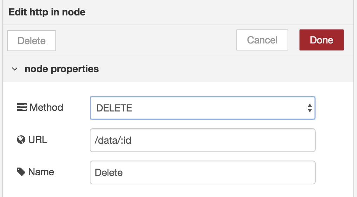This screenshot has height=197, width=357.
Task: Focus the Name input containing Delete
Action: tap(203, 172)
